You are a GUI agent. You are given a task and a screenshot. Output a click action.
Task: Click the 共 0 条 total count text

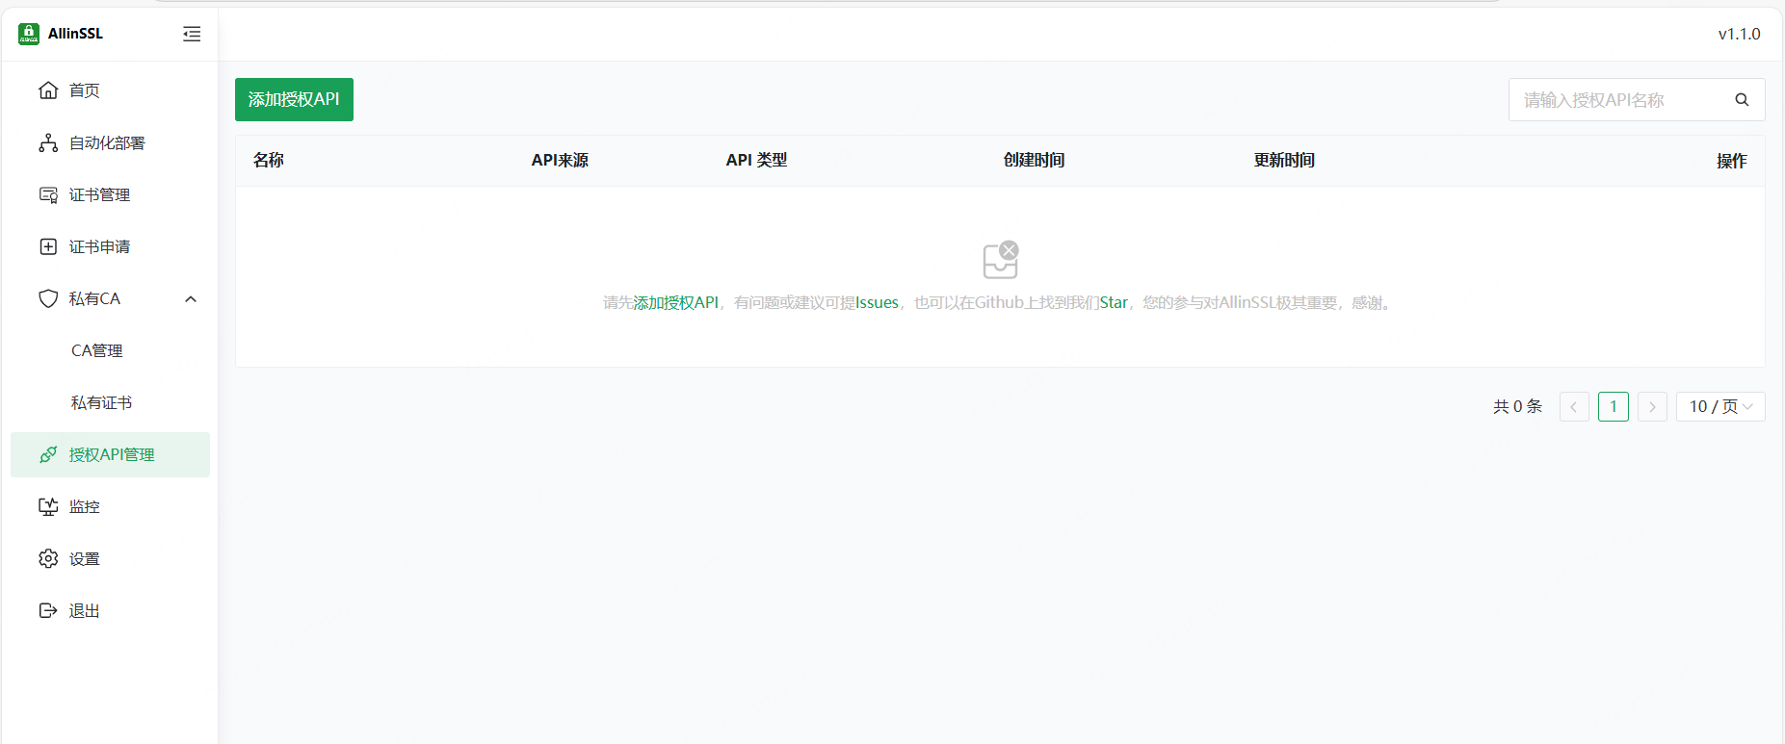point(1517,406)
